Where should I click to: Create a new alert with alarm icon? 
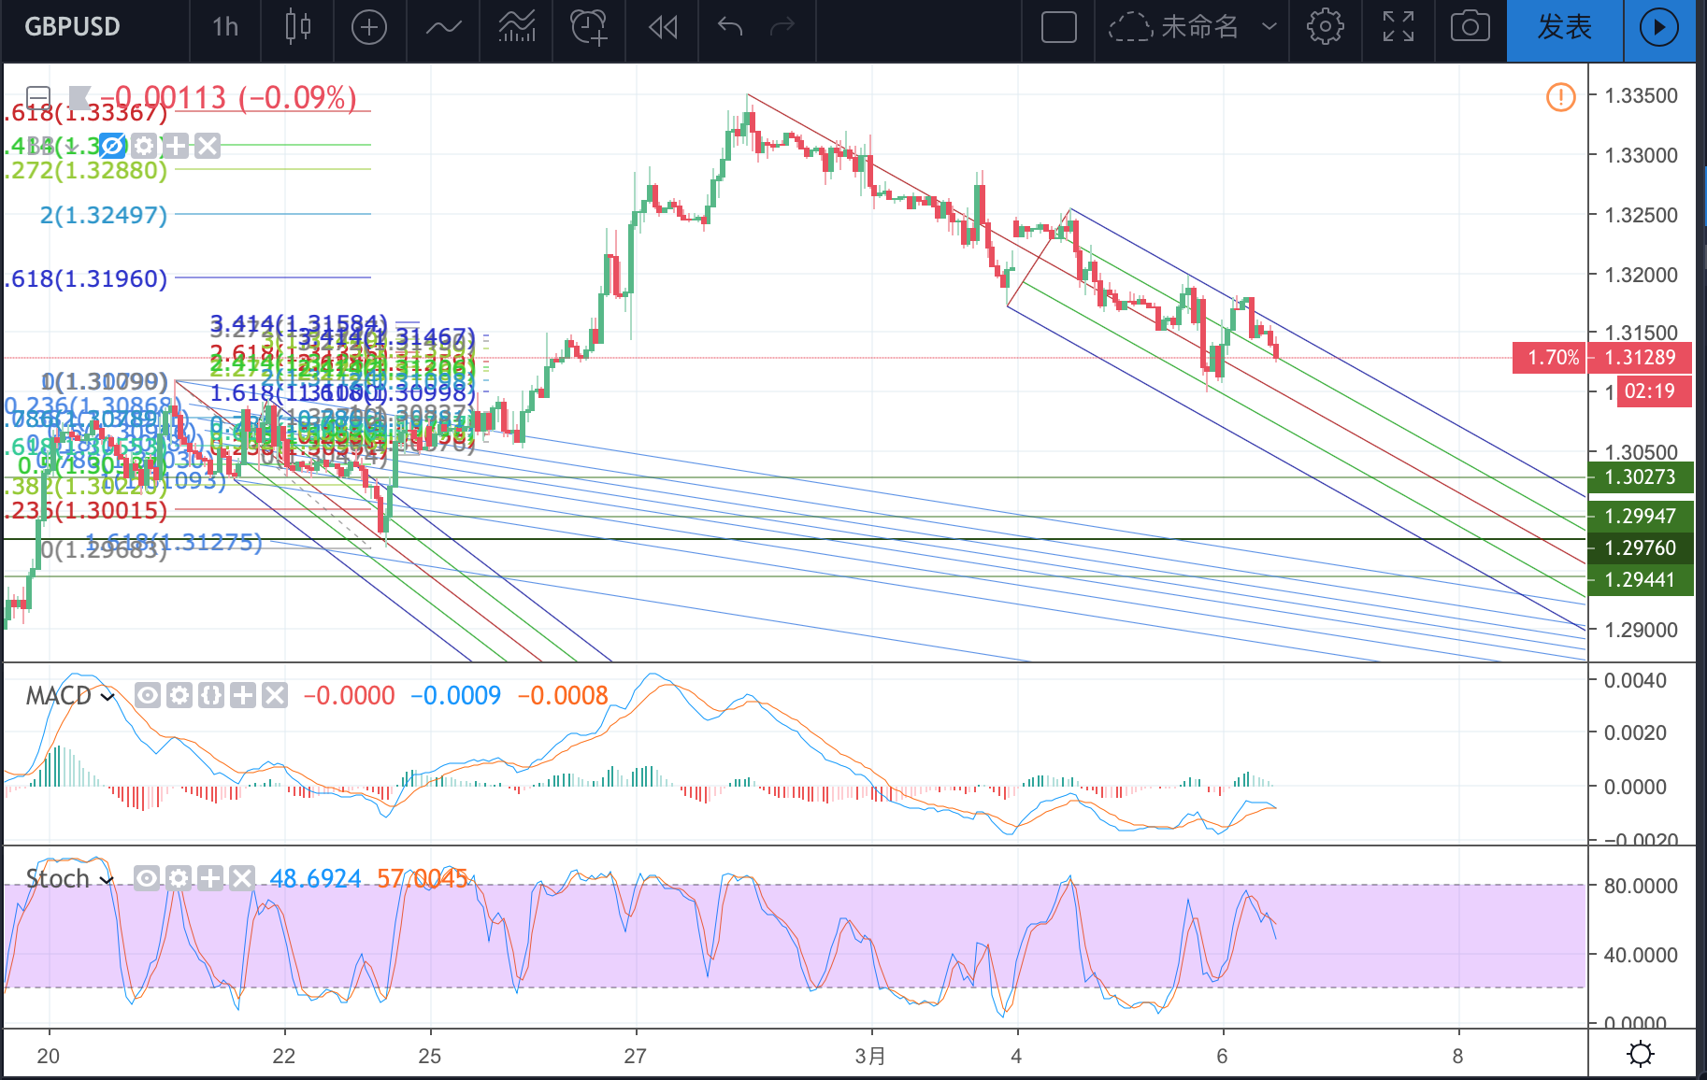(x=589, y=27)
